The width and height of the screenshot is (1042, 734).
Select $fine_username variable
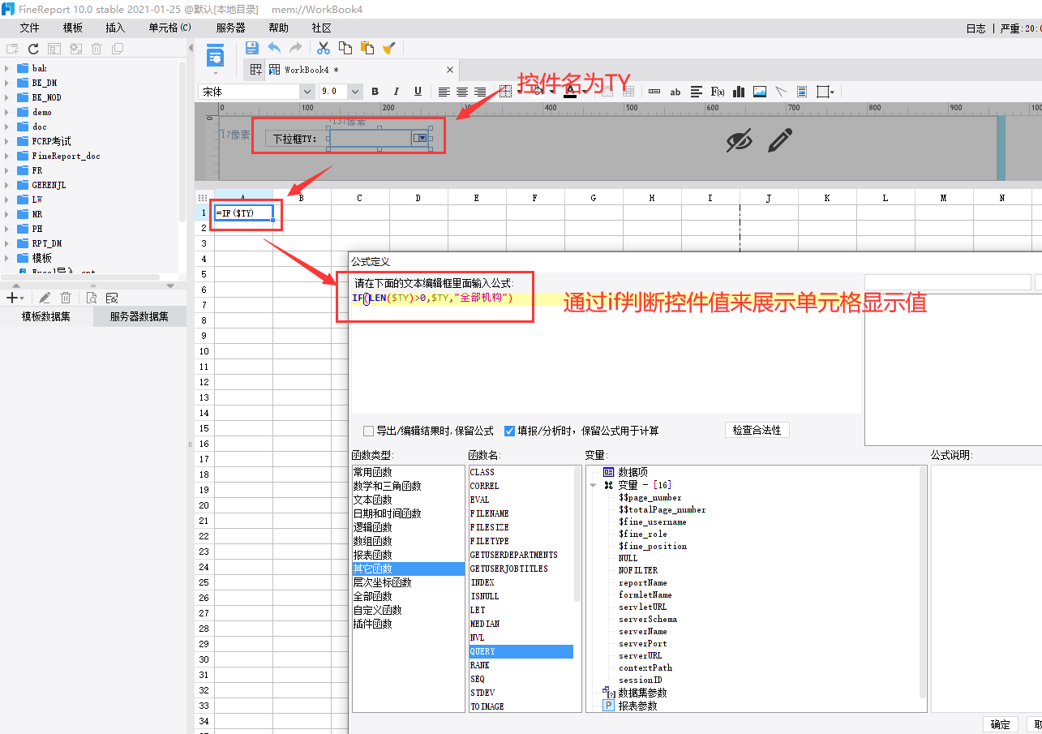(x=653, y=522)
